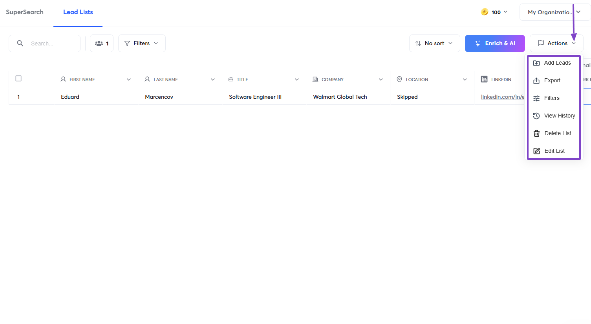Click the Edit List pencil icon
The width and height of the screenshot is (591, 324).
click(x=536, y=151)
